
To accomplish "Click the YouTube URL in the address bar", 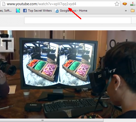I will tap(41, 4).
